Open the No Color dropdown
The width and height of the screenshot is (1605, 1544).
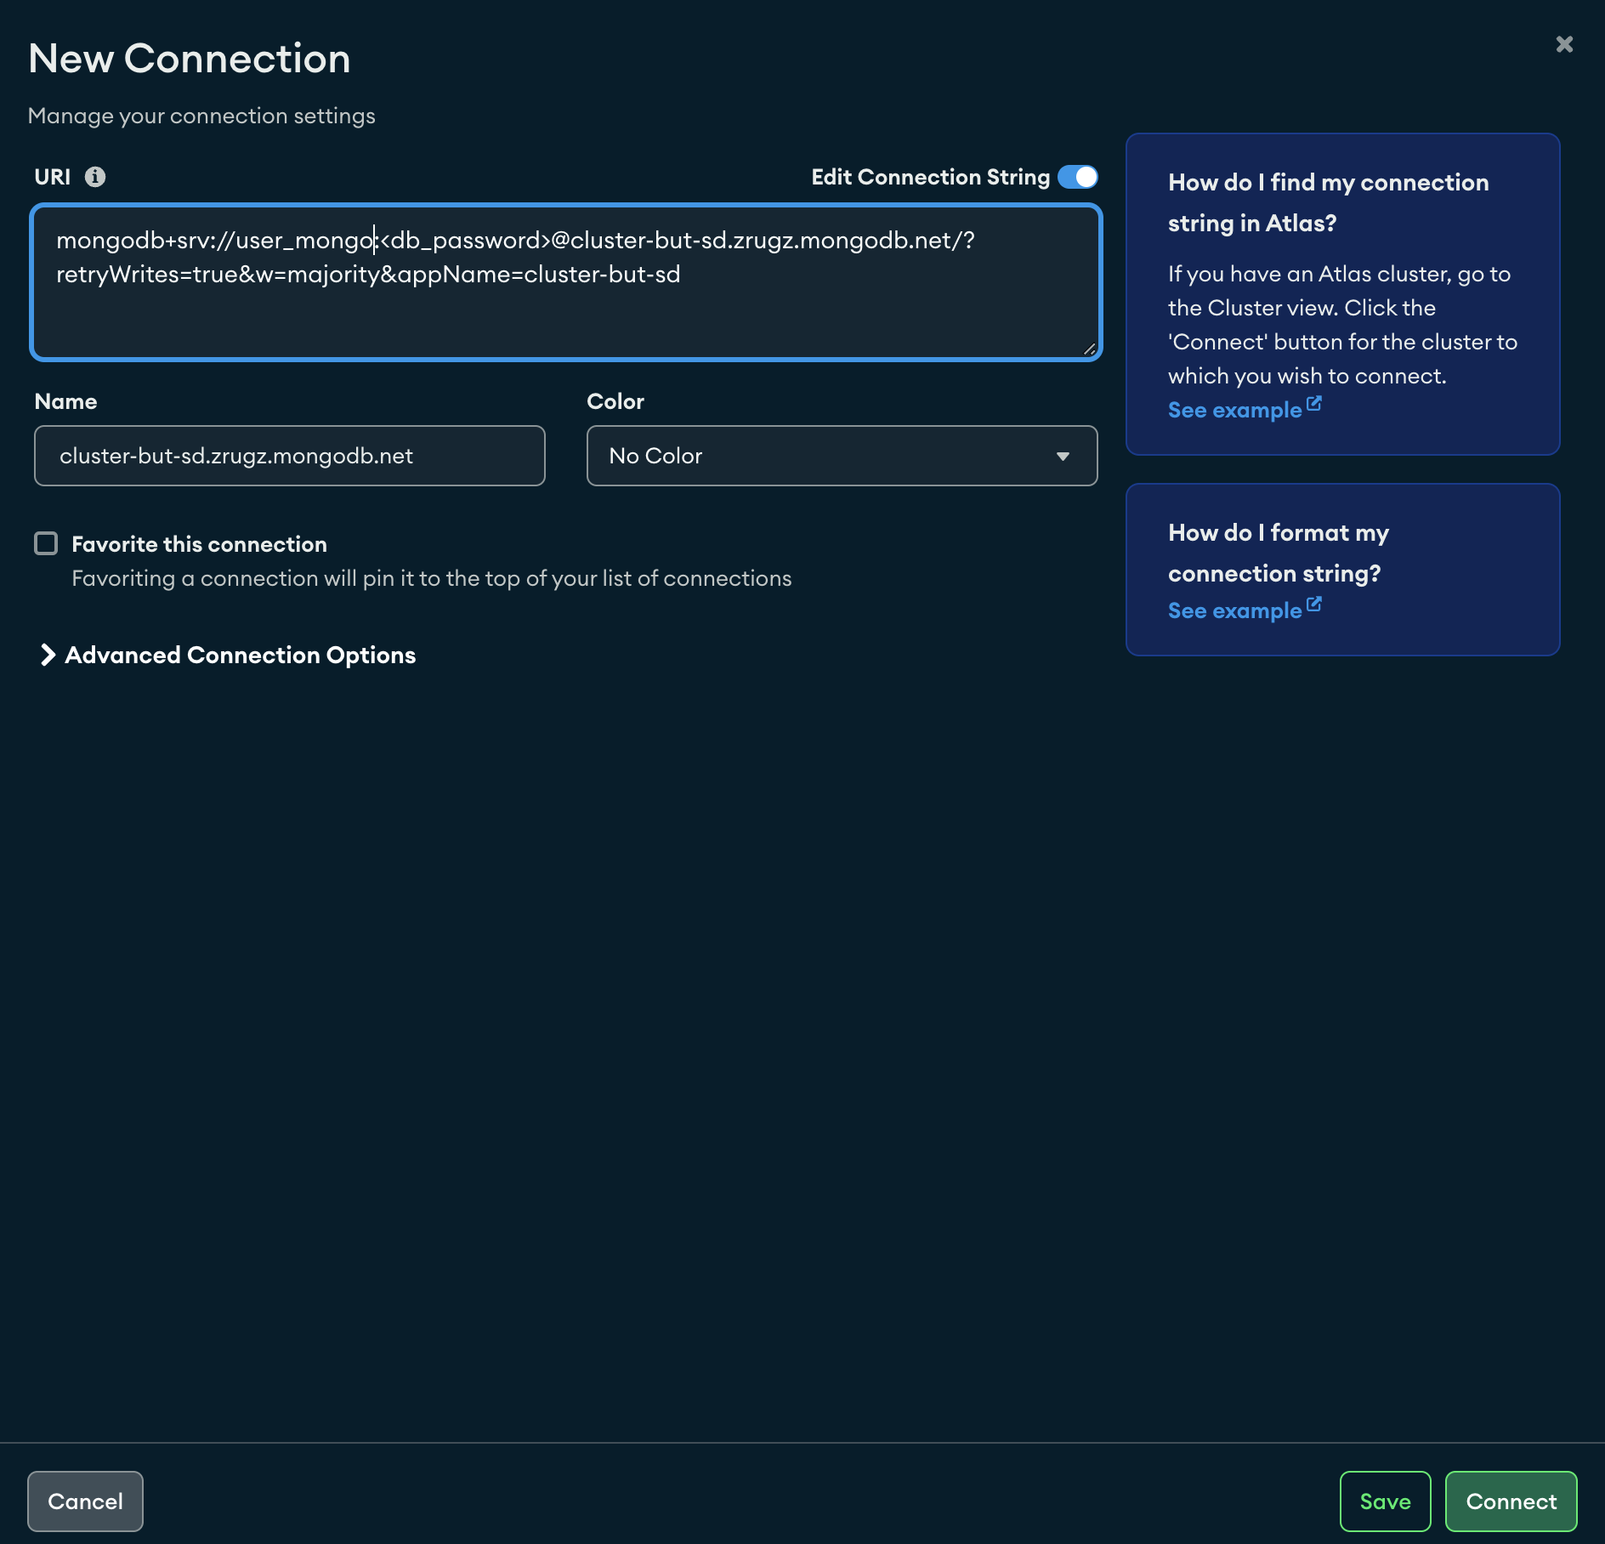coord(842,456)
